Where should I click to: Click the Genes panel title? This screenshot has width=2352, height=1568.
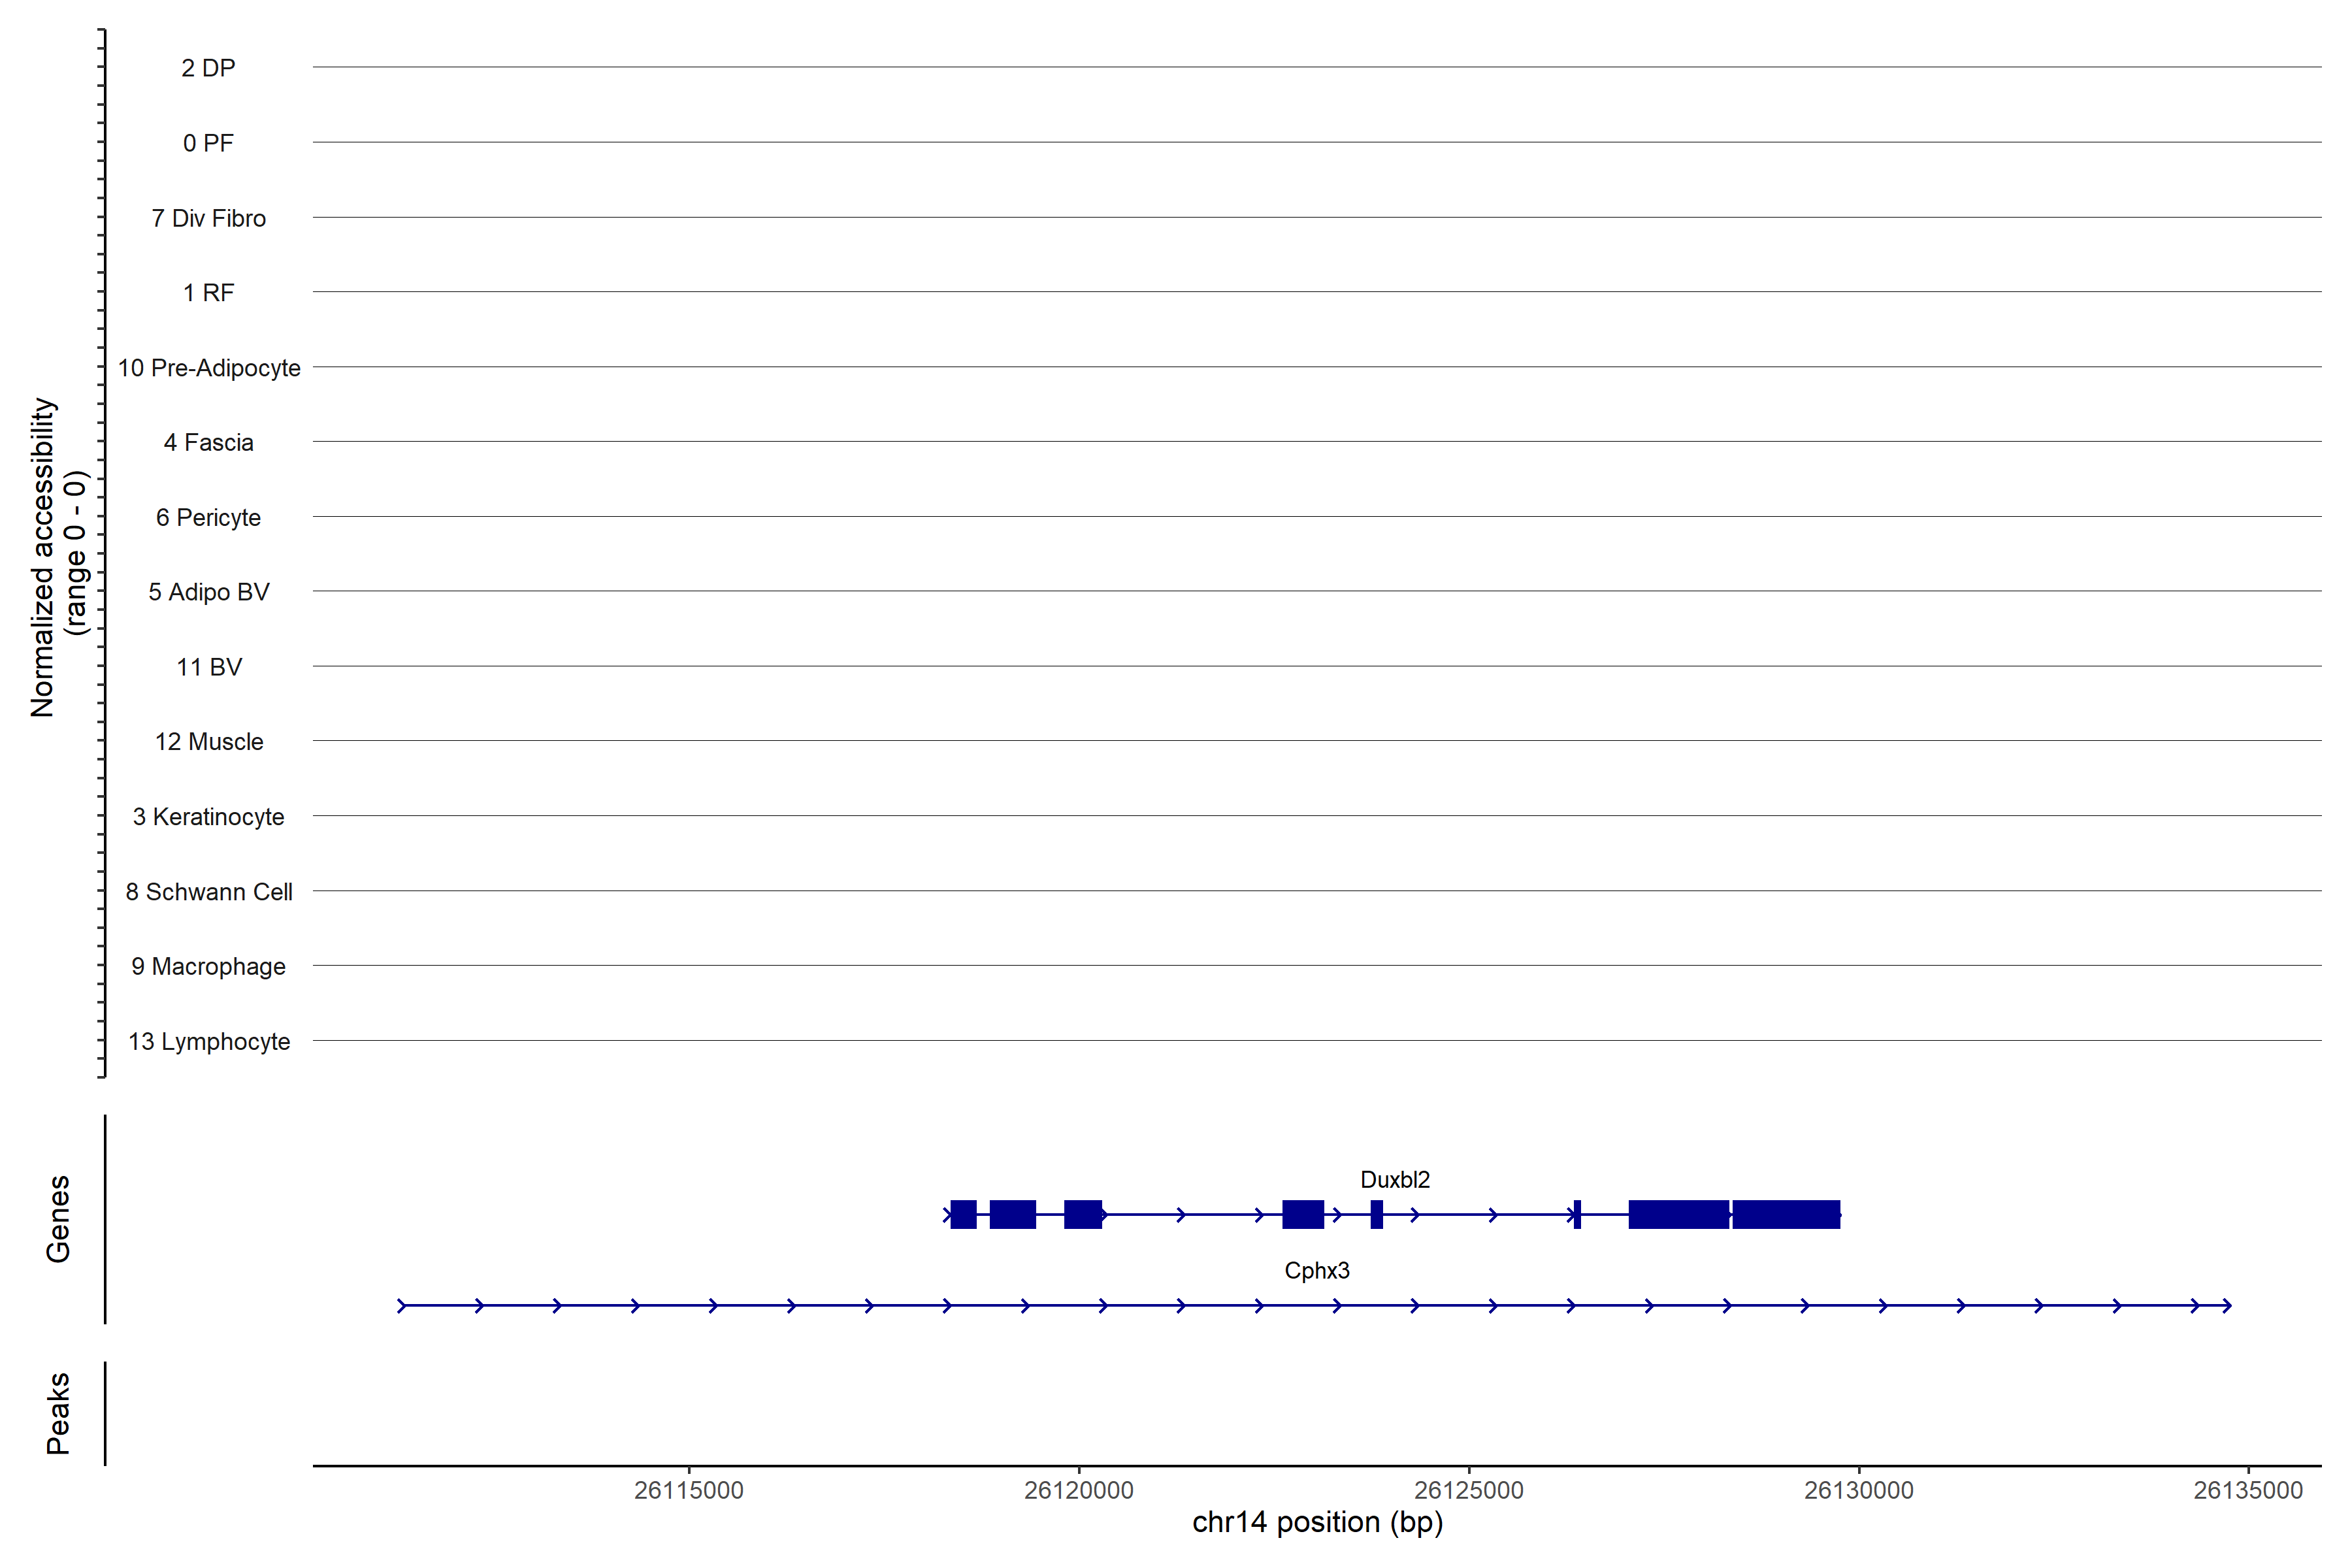[x=58, y=1219]
